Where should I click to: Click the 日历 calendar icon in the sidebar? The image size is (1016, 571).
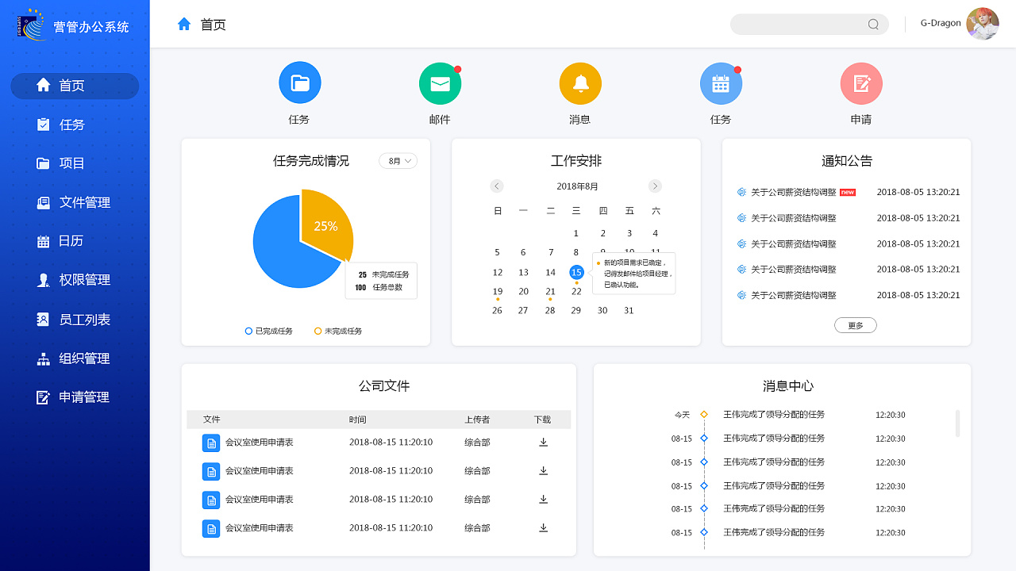(44, 241)
